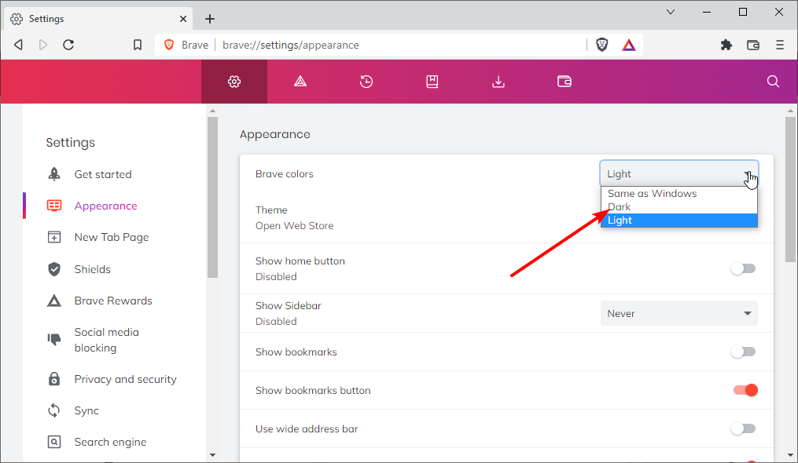
Task: Open the Extensions puzzle icon
Action: tap(726, 45)
